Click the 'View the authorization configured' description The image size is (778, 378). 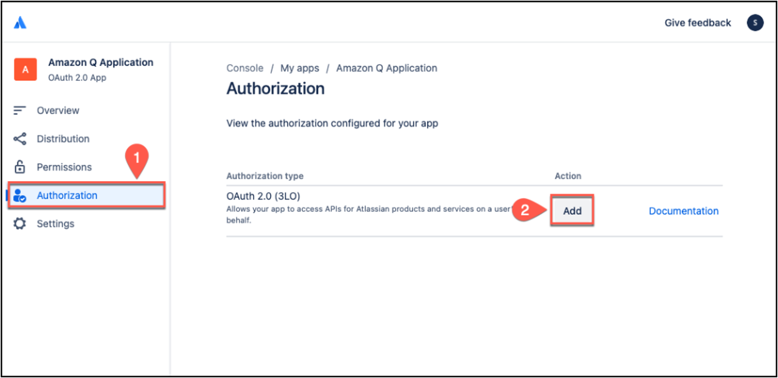pos(332,123)
